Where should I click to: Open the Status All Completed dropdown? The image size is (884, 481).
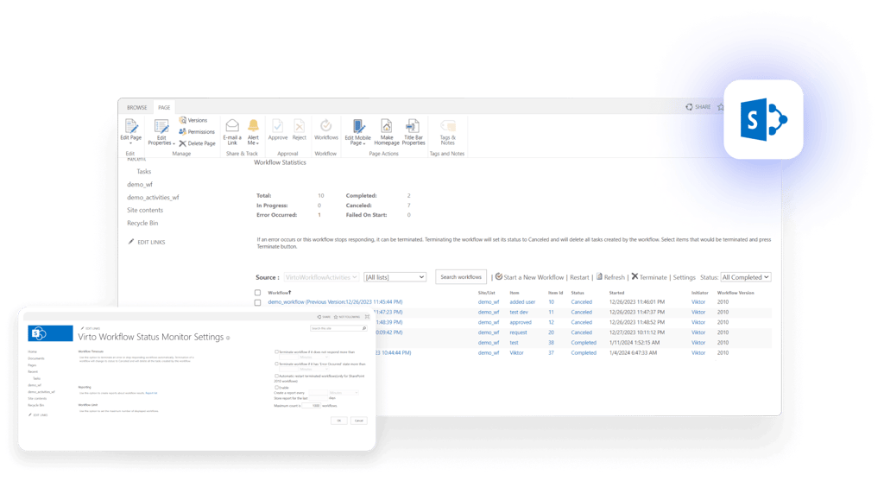click(745, 277)
